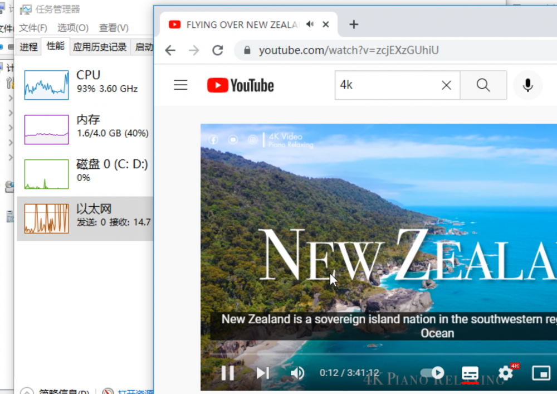Image resolution: width=557 pixels, height=394 pixels.
Task: Go to YouTube home logo
Action: pyautogui.click(x=241, y=85)
